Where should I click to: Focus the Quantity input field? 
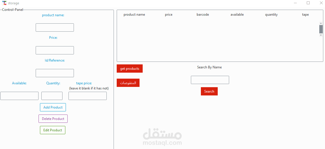point(52,96)
